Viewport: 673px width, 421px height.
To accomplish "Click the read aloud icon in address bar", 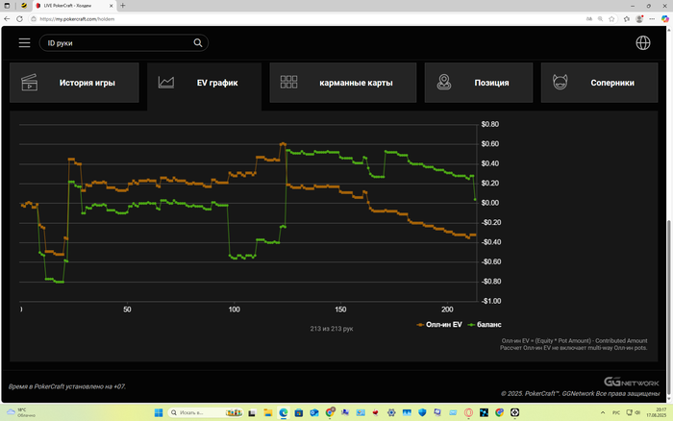I will tap(589, 19).
